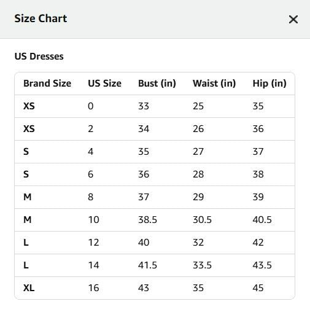Click the Brand Size column header

[x=47, y=84]
